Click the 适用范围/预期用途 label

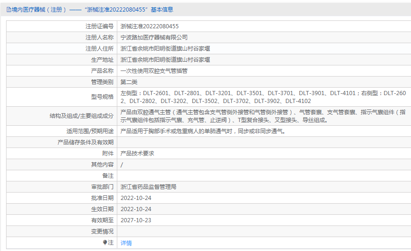click(x=90, y=131)
